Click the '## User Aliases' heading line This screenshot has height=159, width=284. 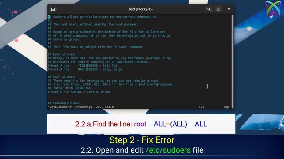(61, 77)
